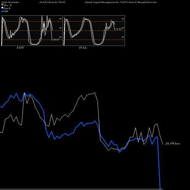Click the 50 level label in FAST chart
The width and height of the screenshot is (190, 190).
[60, 28]
